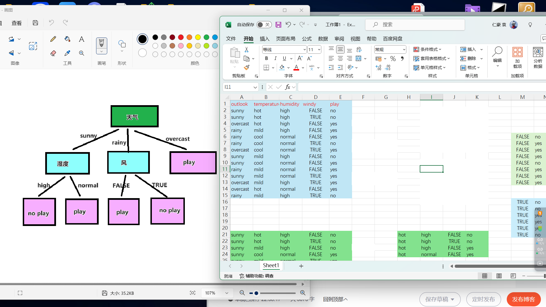Open the View menu in Paint
Image resolution: width=546 pixels, height=307 pixels.
tap(16, 23)
